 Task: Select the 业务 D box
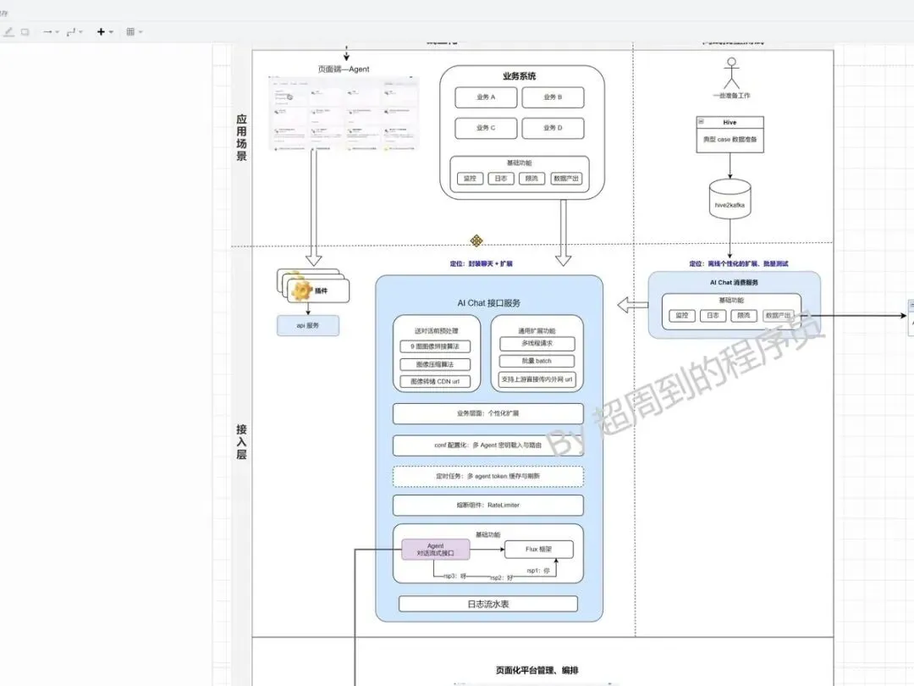553,128
